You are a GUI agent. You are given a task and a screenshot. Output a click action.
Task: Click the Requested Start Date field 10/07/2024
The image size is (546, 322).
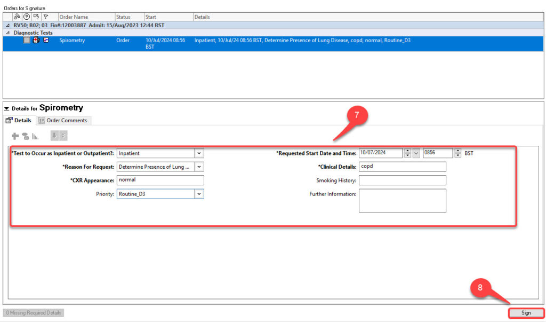coord(381,153)
